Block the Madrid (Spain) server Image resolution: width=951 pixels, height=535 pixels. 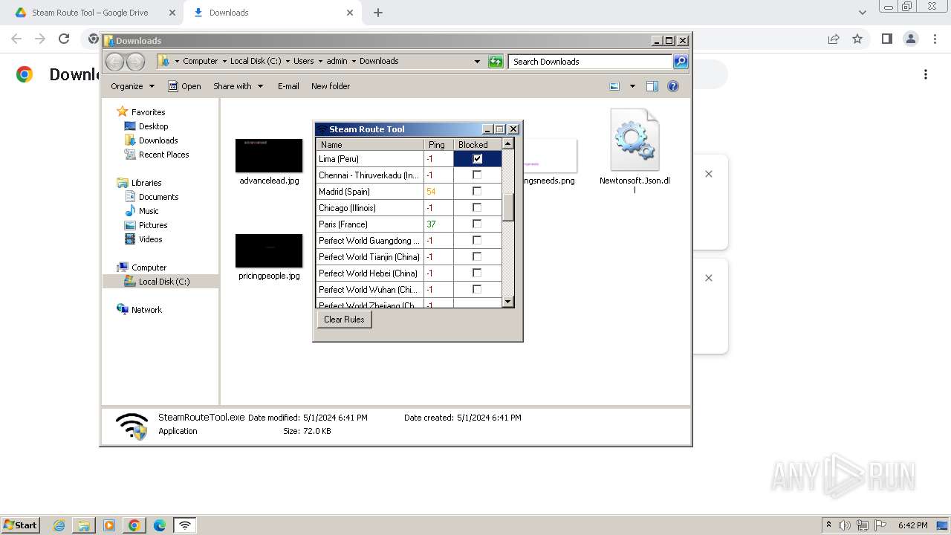coord(477,191)
